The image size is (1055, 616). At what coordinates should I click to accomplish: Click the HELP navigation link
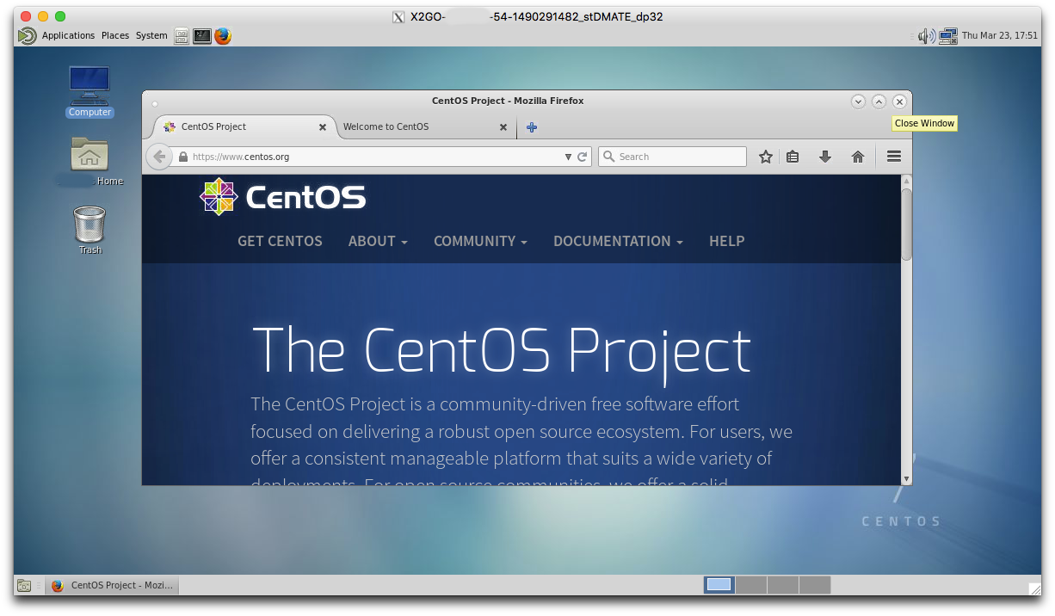tap(726, 241)
